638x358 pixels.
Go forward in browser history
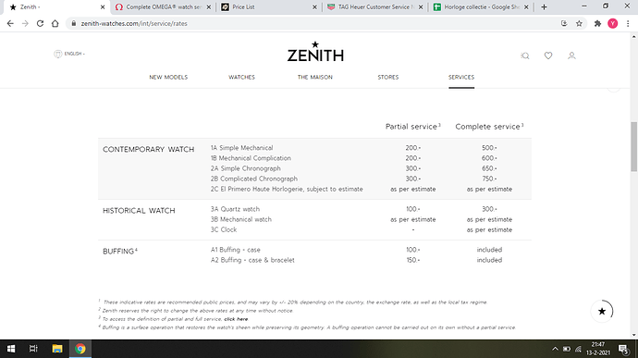pyautogui.click(x=25, y=24)
